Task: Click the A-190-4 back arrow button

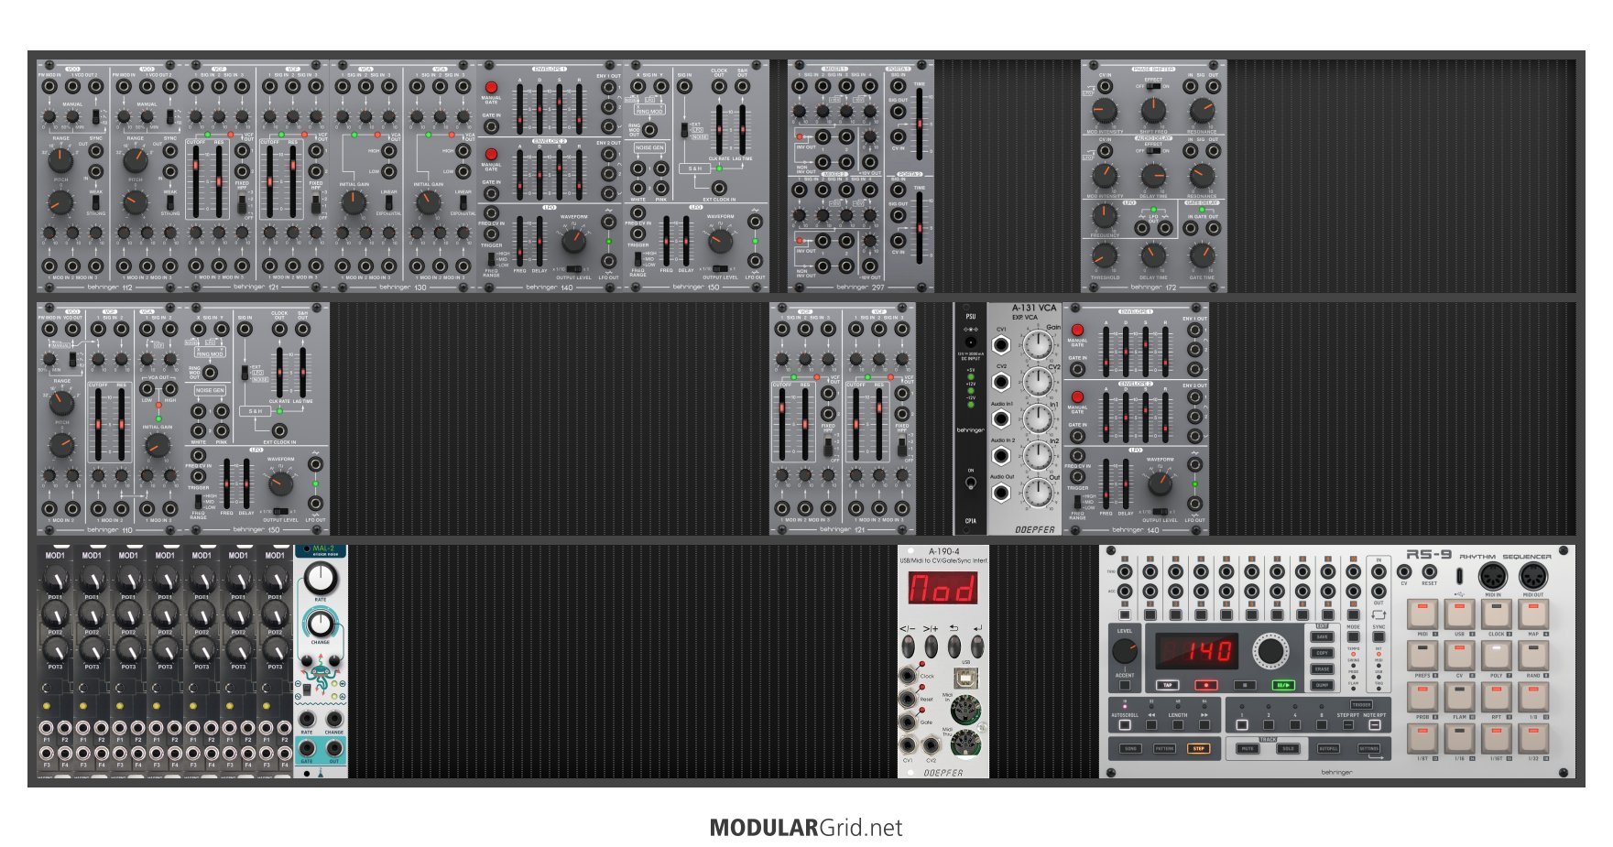Action: (x=954, y=646)
